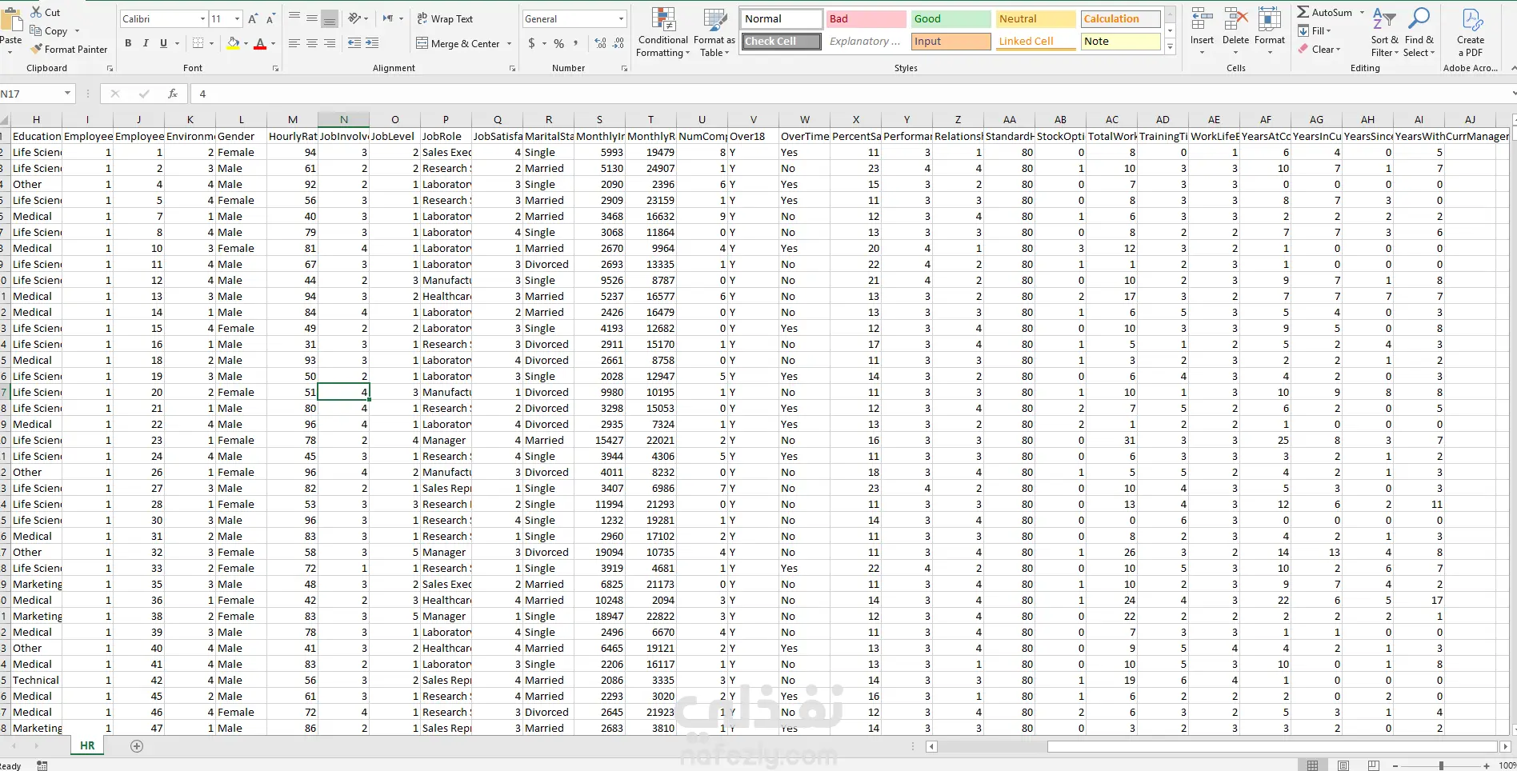Apply the Calculation cell style
This screenshot has height=771, width=1517.
coord(1120,18)
